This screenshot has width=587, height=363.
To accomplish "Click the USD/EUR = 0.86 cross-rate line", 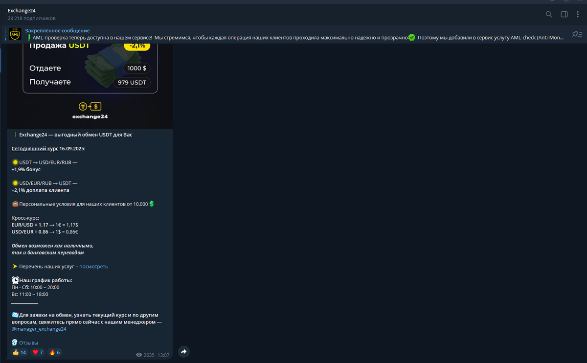I will (45, 232).
